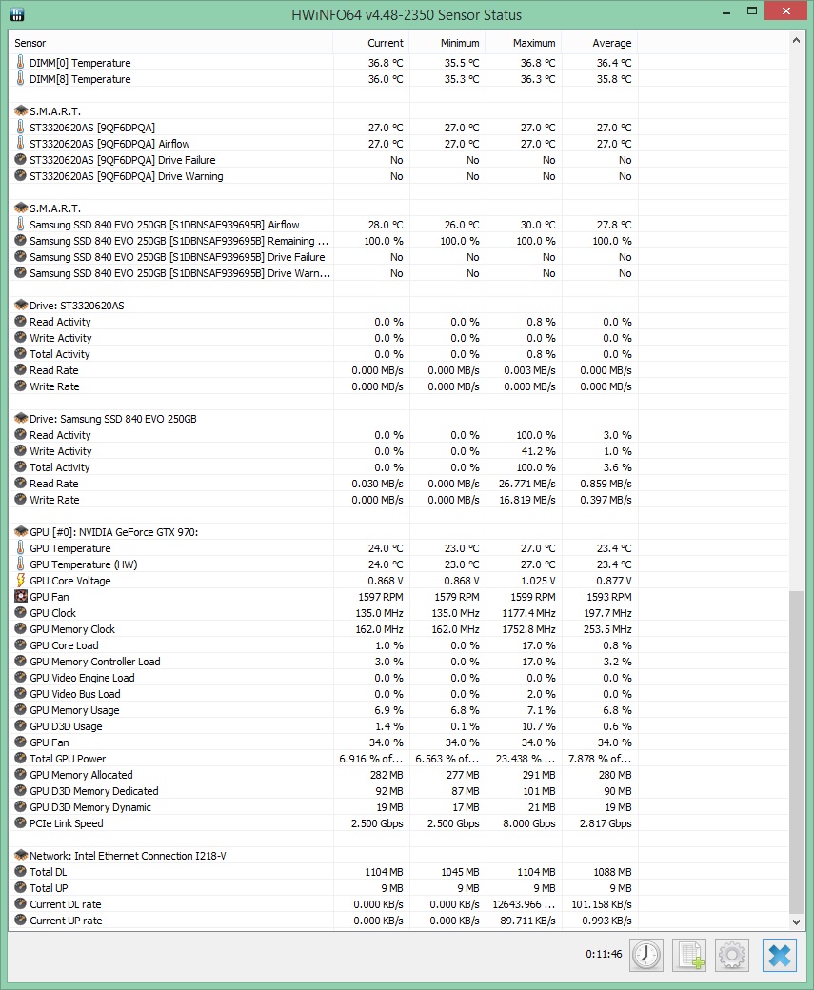
Task: Click the Minimum column header
Action: 447,43
